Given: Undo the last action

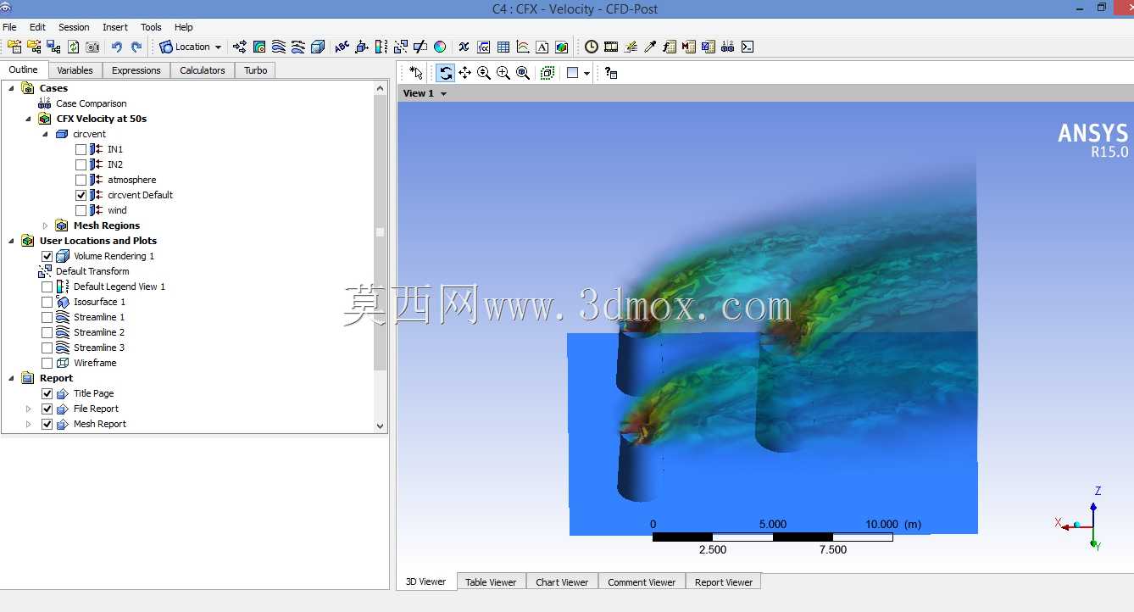Looking at the screenshot, I should [117, 47].
